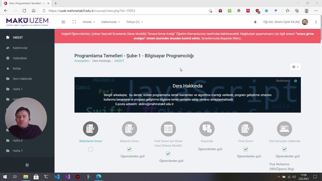The image size is (322, 181).
Task: Open the Bütünleme Sınavı link
Action: 91,141
